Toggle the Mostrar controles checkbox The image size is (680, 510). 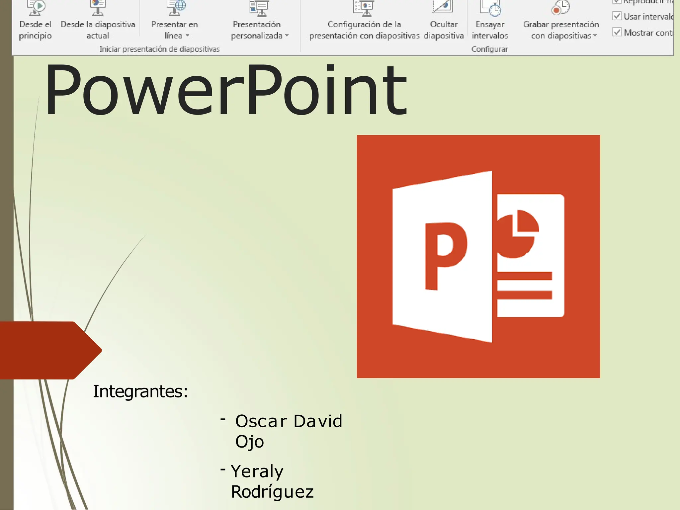617,32
